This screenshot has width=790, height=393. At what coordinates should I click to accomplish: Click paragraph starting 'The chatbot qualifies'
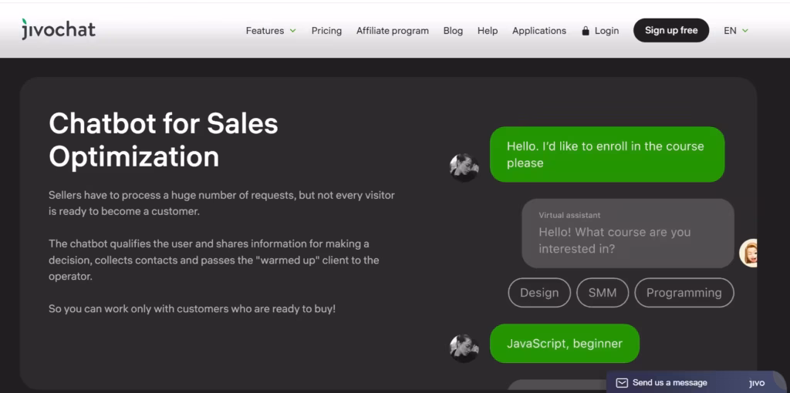coord(214,260)
